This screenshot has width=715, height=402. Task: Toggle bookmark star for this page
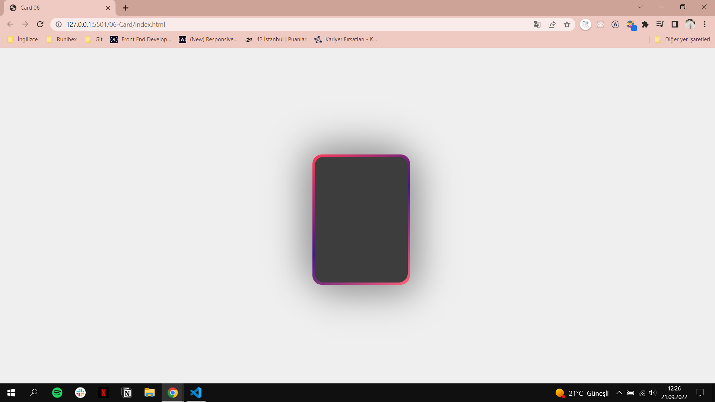(567, 24)
